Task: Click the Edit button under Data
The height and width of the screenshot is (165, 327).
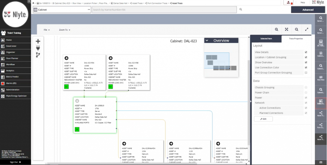Action: click(x=263, y=119)
